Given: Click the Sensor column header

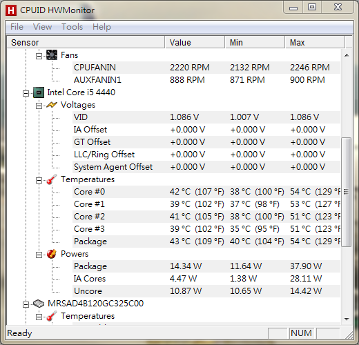Looking at the screenshot, I should tap(86, 42).
